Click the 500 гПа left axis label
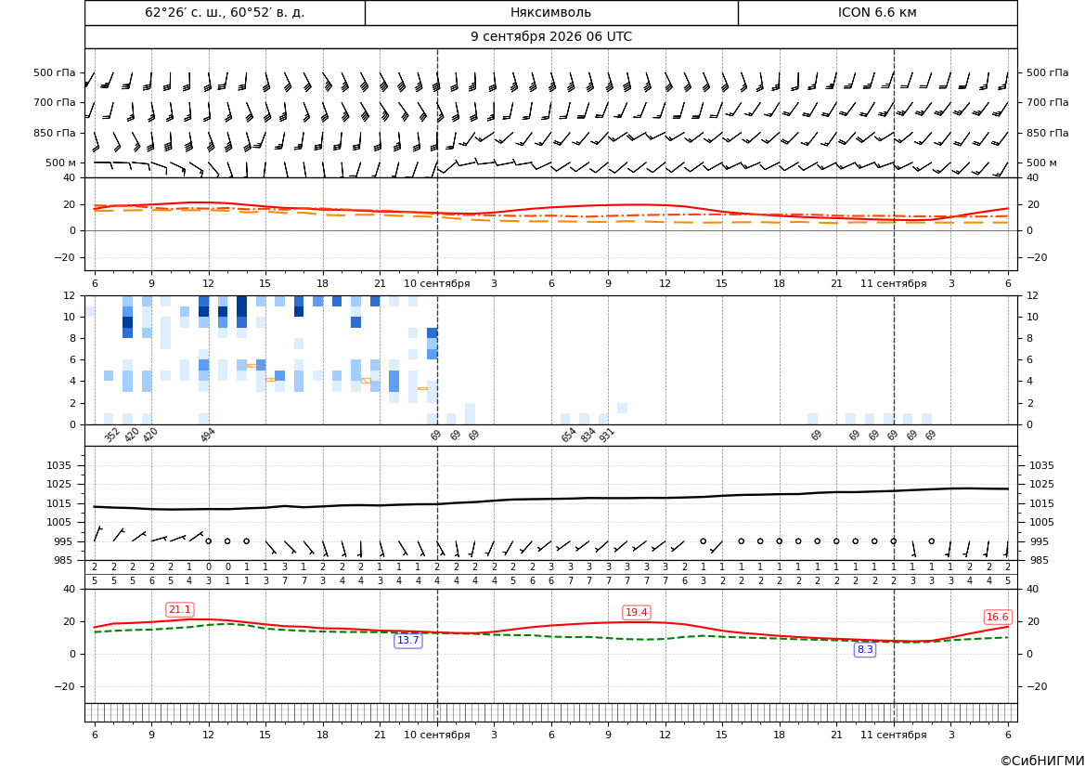 (55, 72)
